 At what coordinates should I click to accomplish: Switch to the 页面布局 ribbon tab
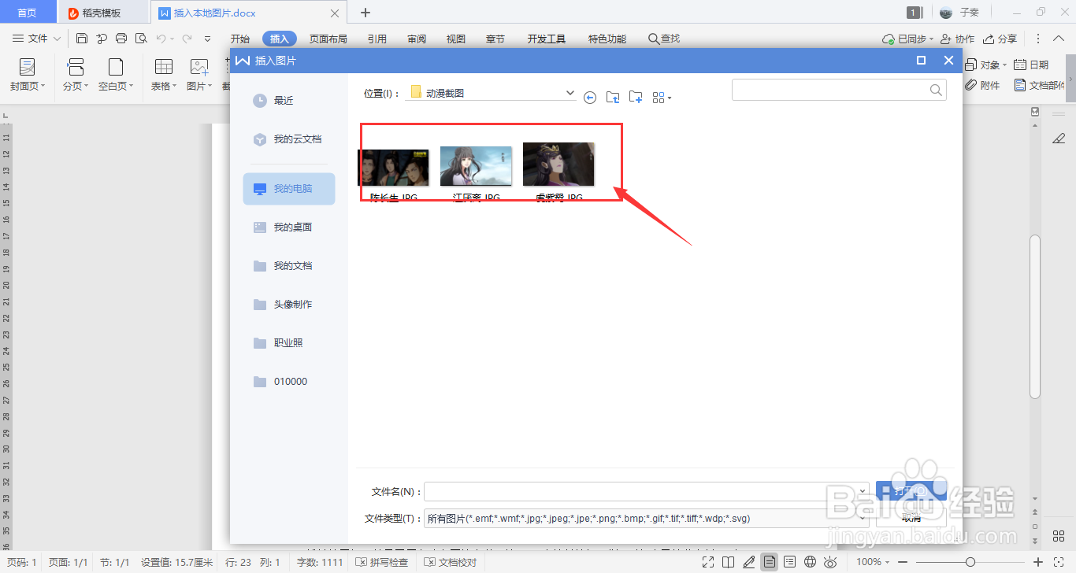328,38
